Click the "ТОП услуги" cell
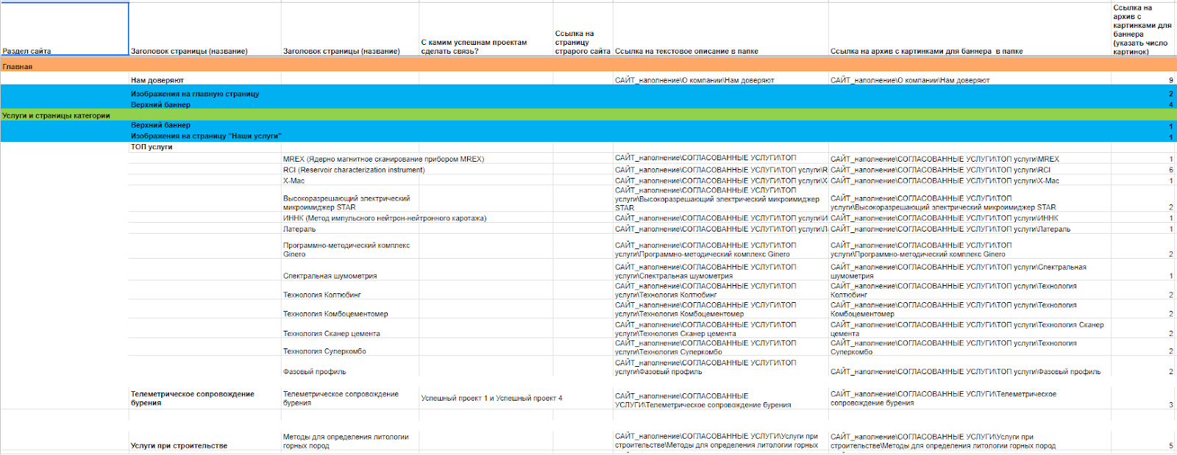This screenshot has width=1177, height=455. (205, 147)
